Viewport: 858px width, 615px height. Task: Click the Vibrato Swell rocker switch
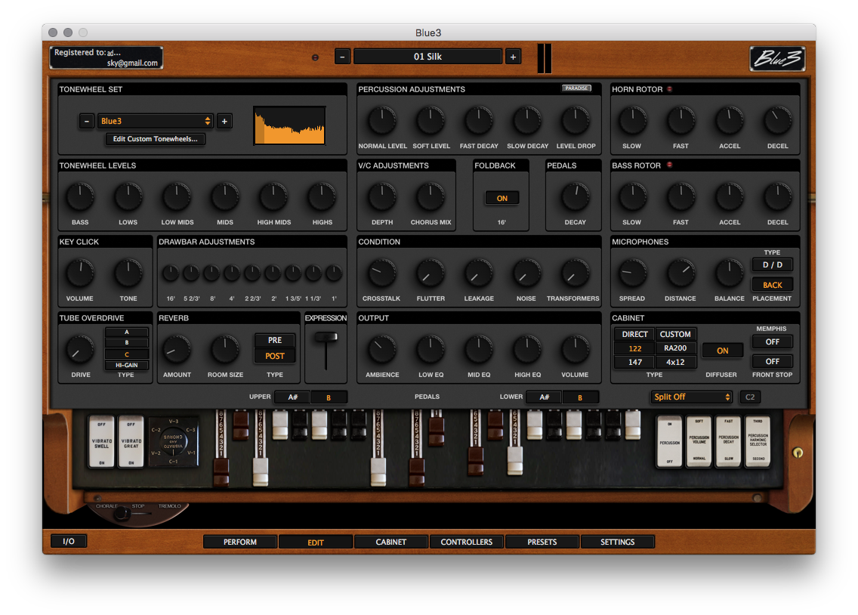click(x=101, y=441)
